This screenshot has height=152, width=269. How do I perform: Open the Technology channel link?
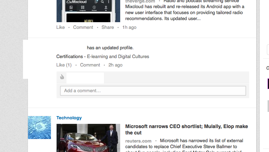point(69,118)
